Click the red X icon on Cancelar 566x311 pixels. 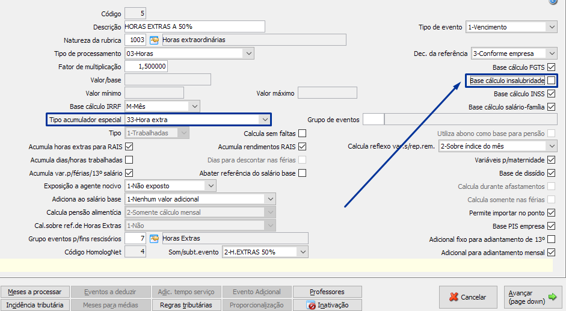click(x=454, y=297)
